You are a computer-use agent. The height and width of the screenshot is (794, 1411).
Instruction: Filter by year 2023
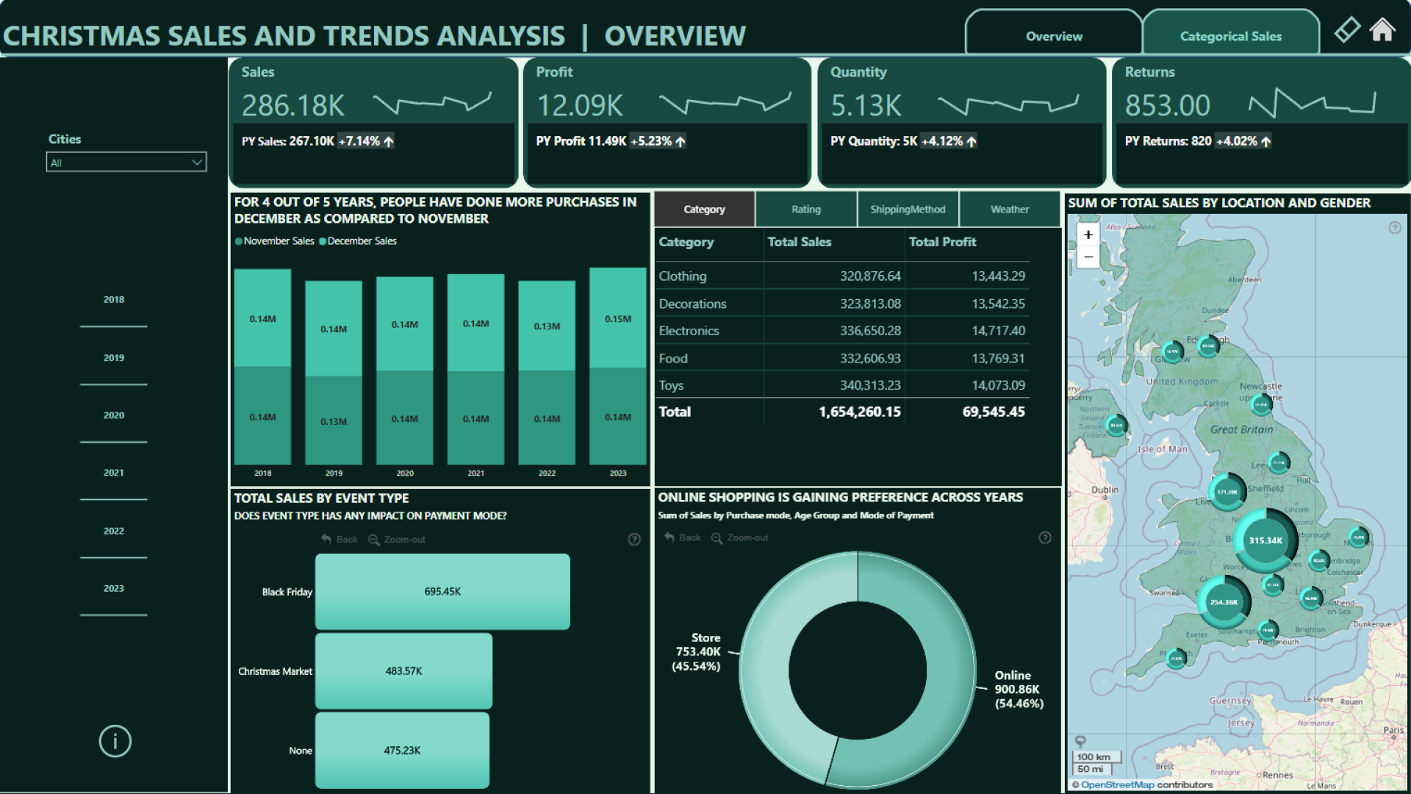click(114, 588)
